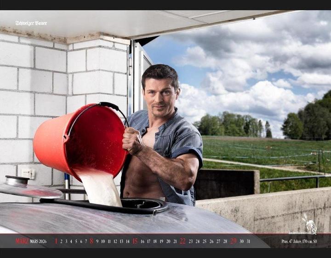Select day 21 in the calendar strip
The width and height of the screenshot is (331, 258).
[x=175, y=241]
